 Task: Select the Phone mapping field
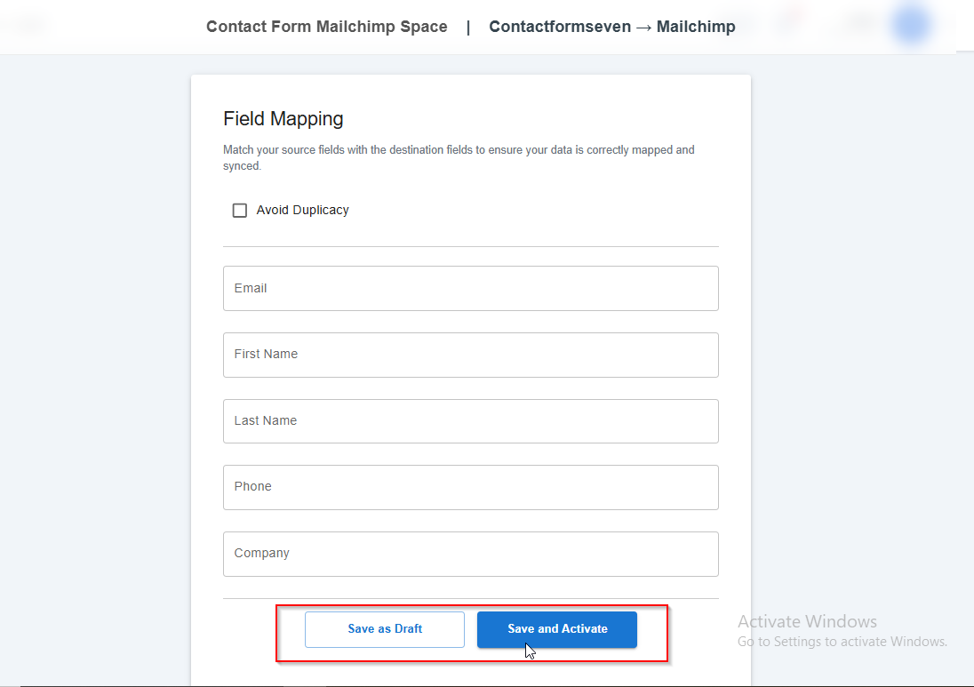click(x=470, y=487)
